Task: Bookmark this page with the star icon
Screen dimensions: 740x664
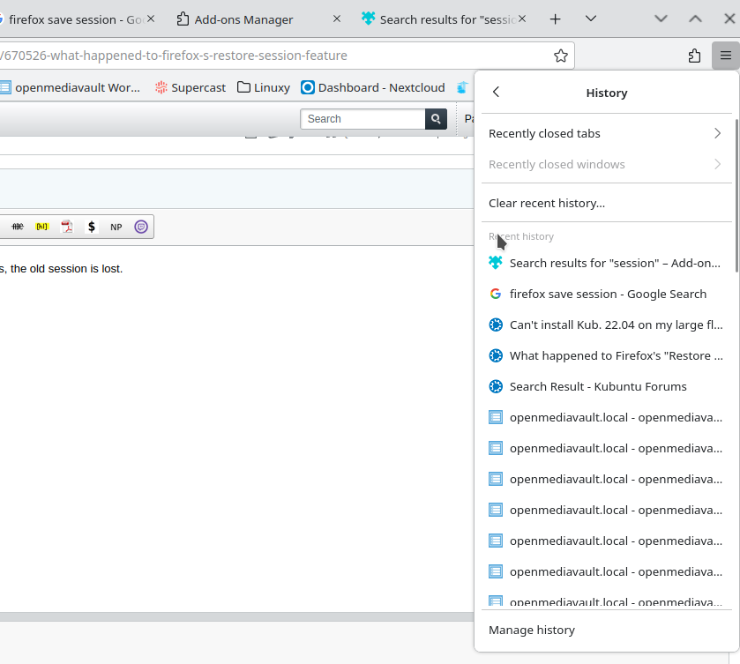Action: pyautogui.click(x=561, y=56)
